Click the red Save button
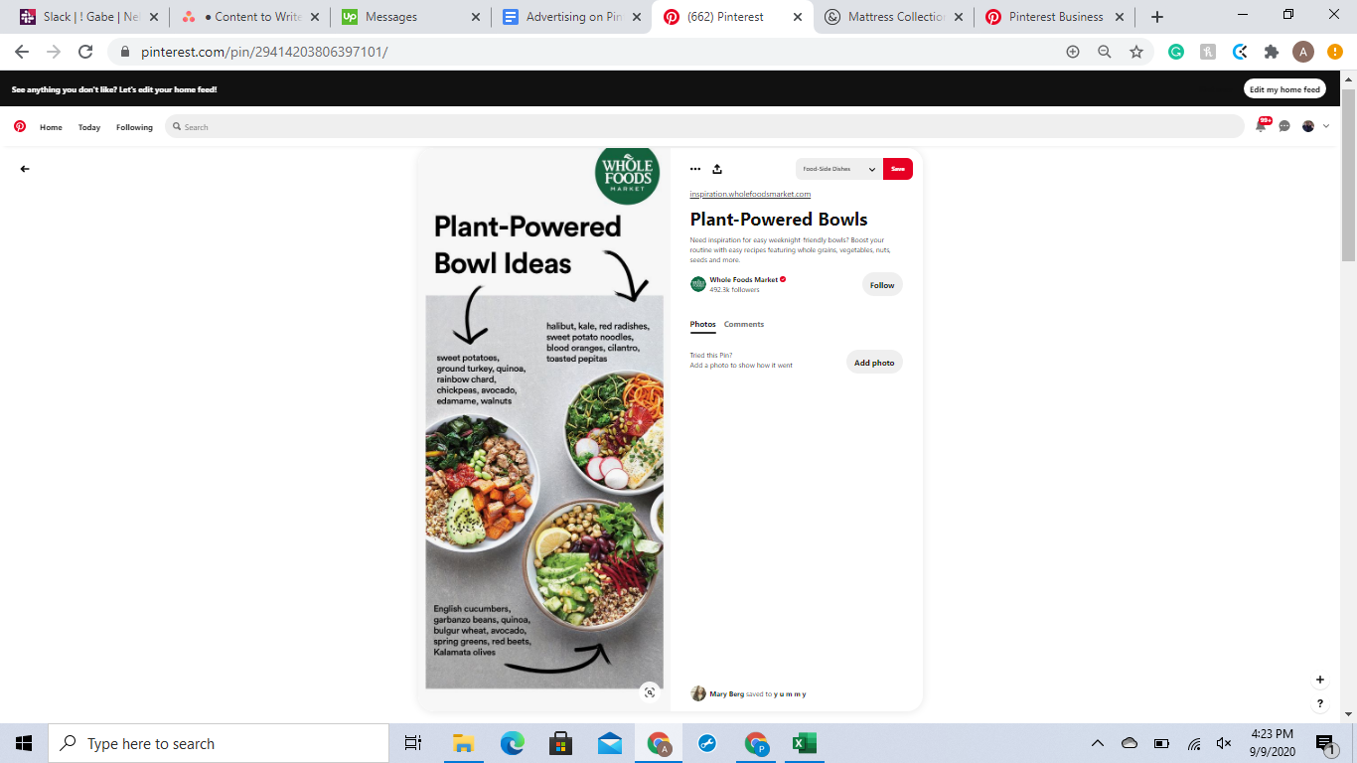1357x763 pixels. pyautogui.click(x=898, y=169)
